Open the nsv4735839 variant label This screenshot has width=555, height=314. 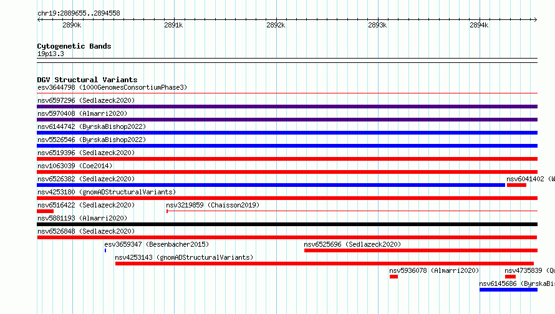coord(529,270)
